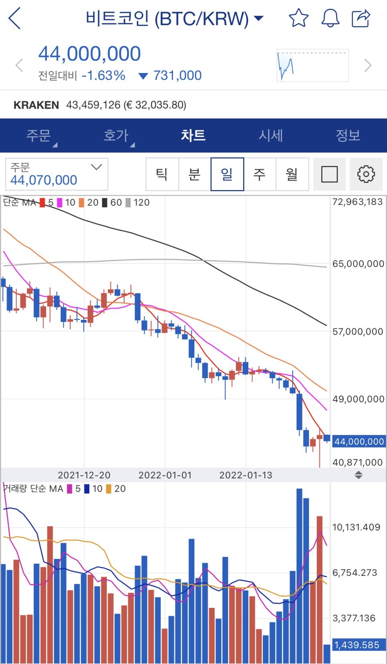
Task: Add BTC/KRW to favorites with star icon
Action: click(x=298, y=18)
